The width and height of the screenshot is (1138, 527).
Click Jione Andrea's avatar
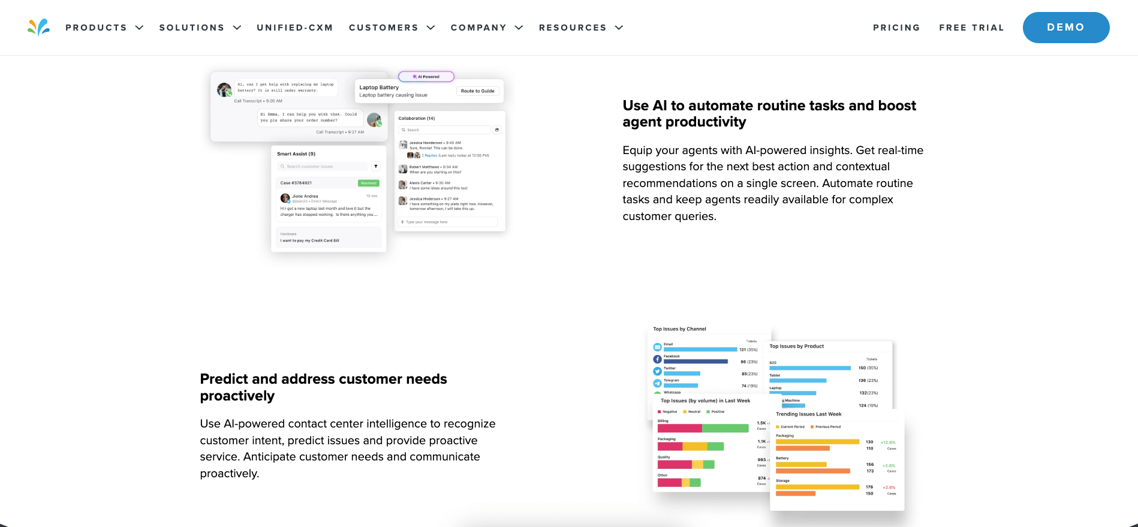pyautogui.click(x=285, y=198)
